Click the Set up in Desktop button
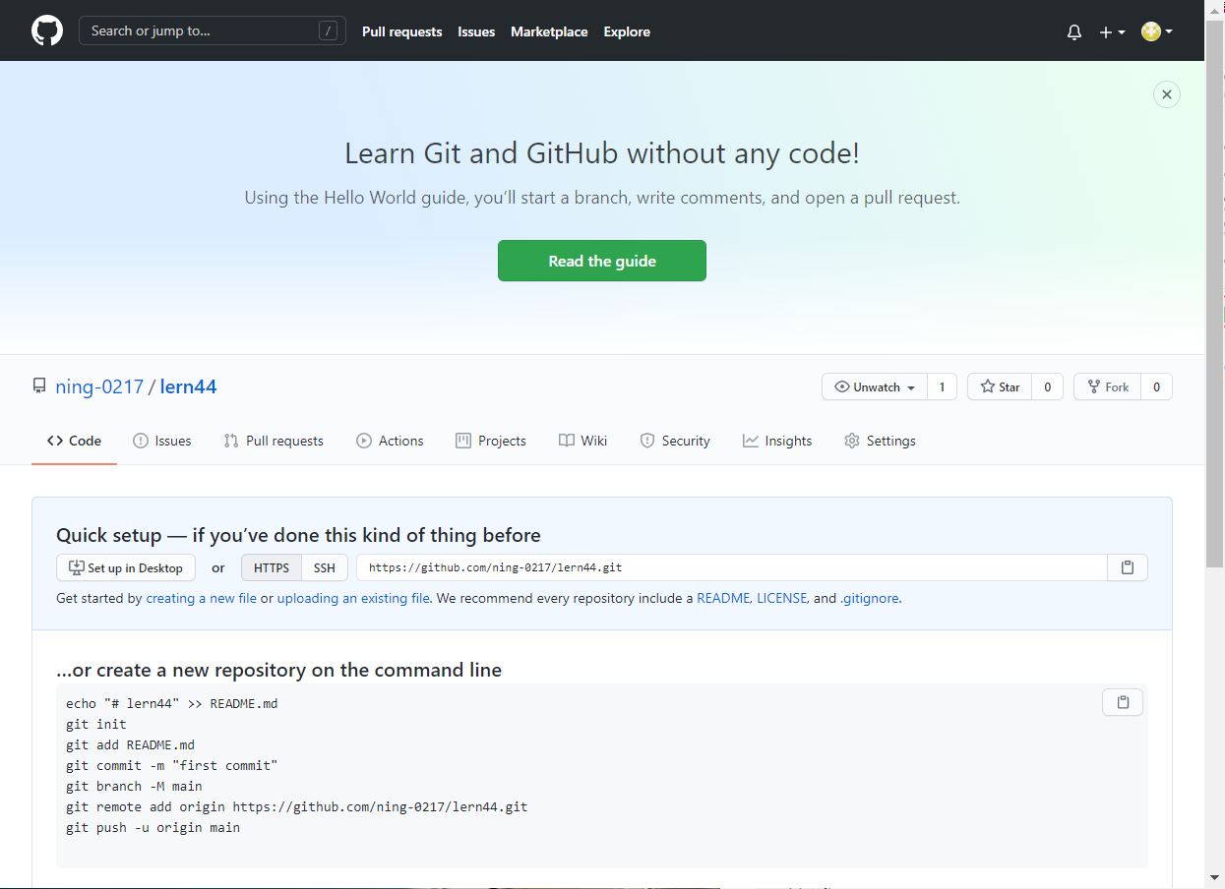 pyautogui.click(x=126, y=567)
